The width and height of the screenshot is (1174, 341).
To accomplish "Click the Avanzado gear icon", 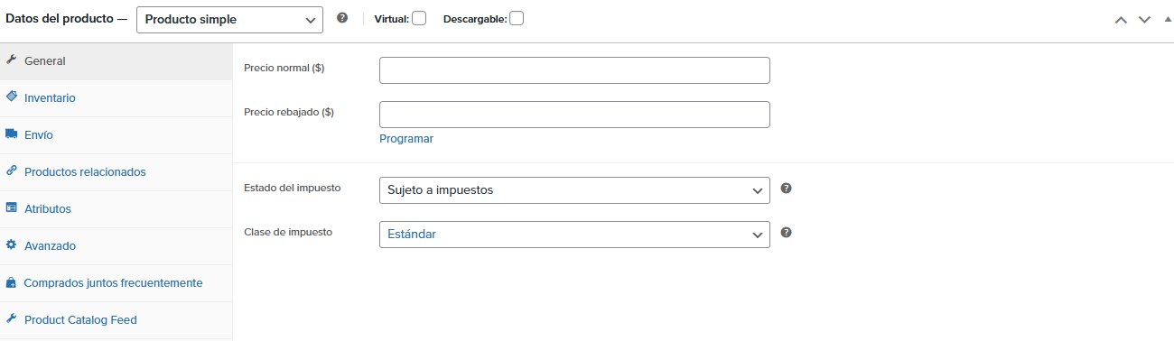I will [12, 244].
